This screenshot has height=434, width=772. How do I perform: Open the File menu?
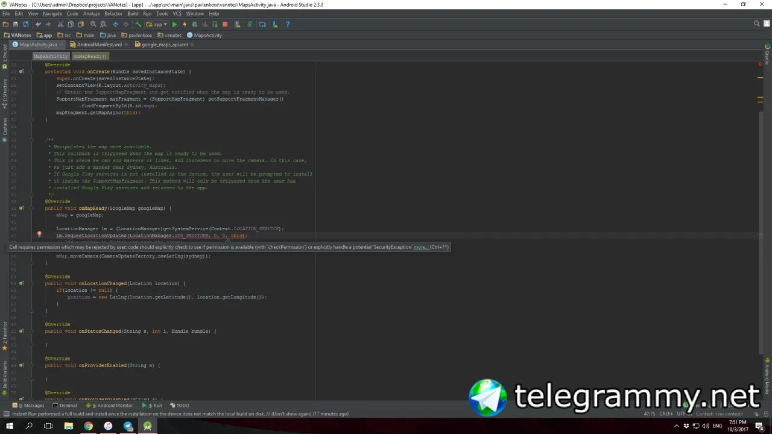[x=6, y=13]
